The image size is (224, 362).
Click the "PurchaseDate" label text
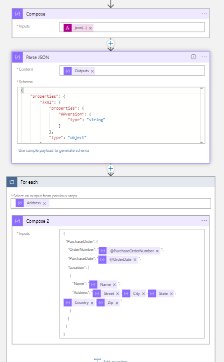tap(81, 258)
